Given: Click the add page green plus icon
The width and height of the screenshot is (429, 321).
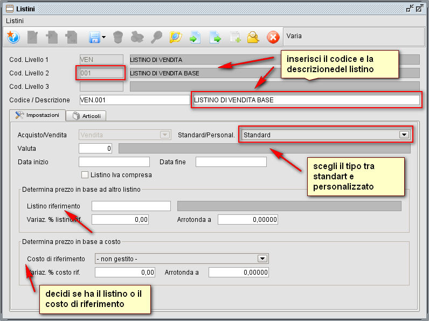Looking at the screenshot, I should click(x=236, y=37).
